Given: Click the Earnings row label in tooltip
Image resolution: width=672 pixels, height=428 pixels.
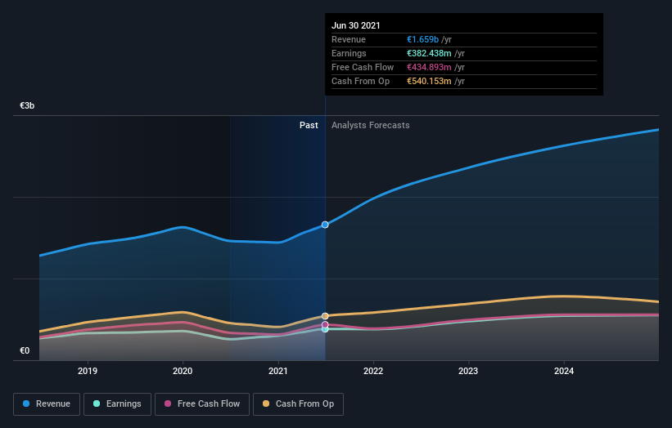Looking at the screenshot, I should click(x=349, y=53).
